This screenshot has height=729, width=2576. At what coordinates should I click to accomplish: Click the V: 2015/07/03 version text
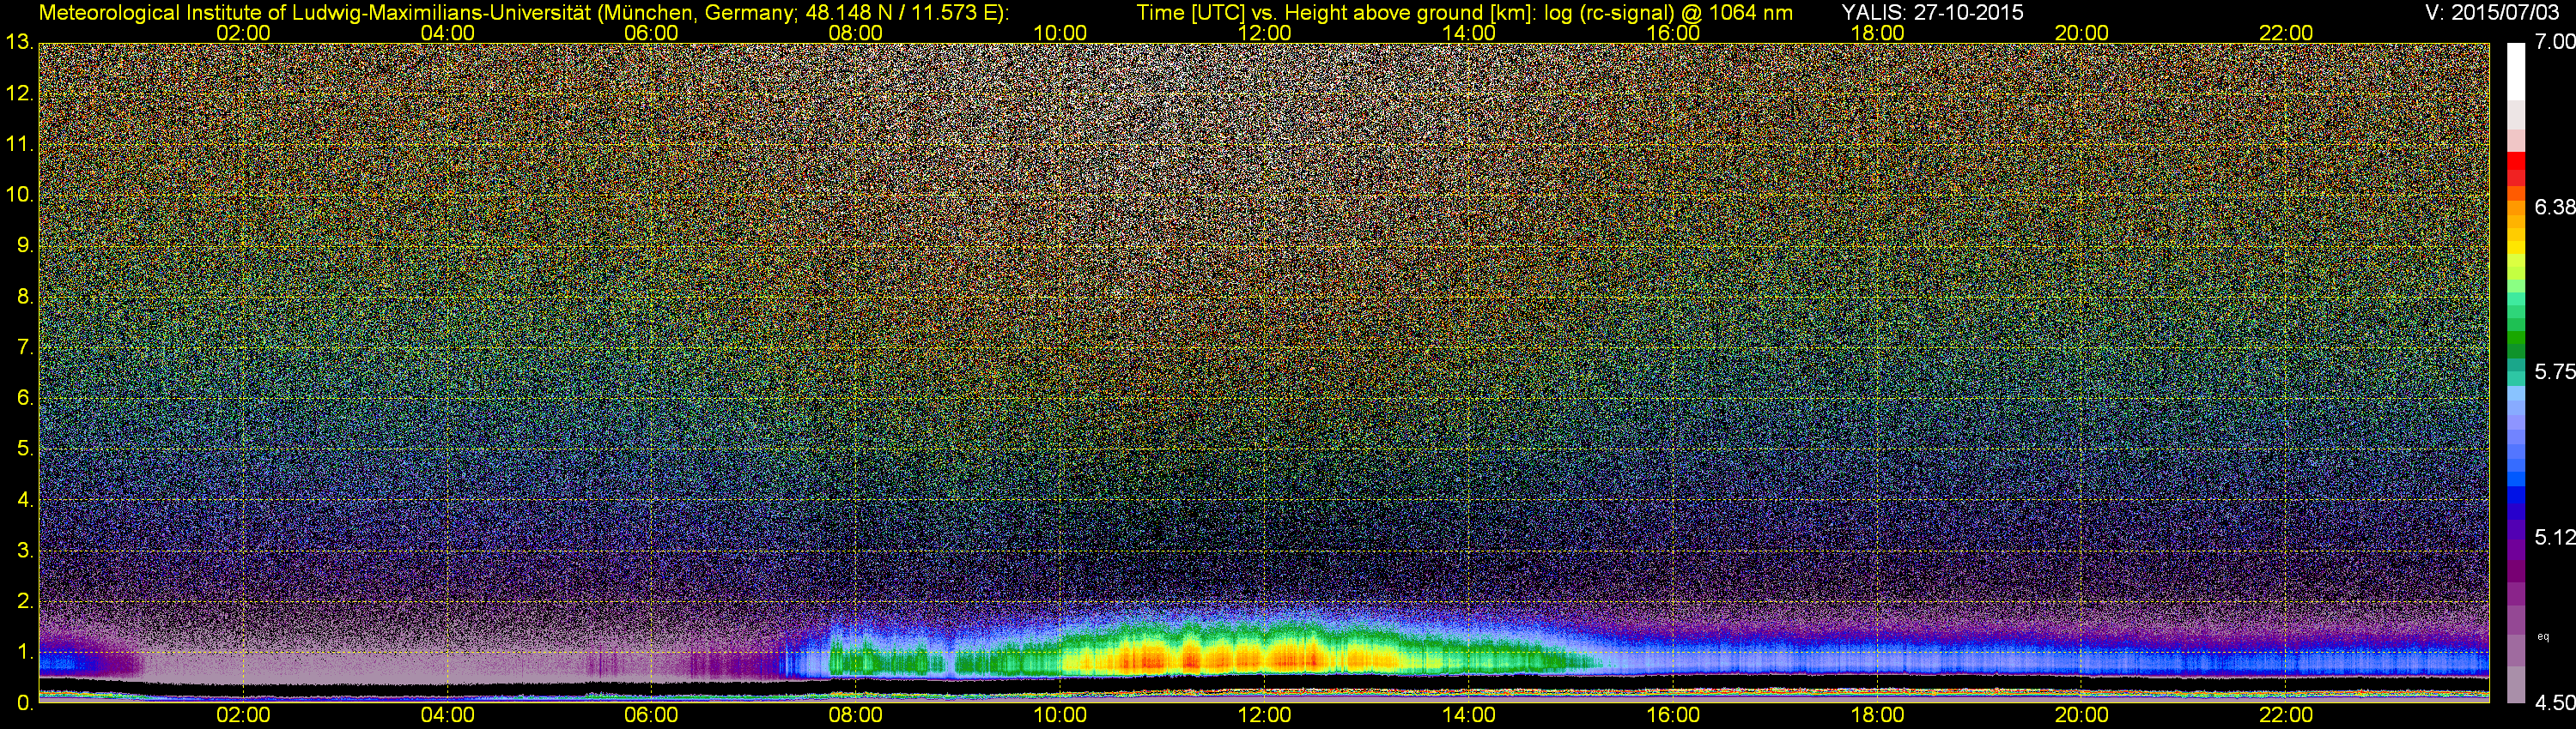tap(2488, 12)
